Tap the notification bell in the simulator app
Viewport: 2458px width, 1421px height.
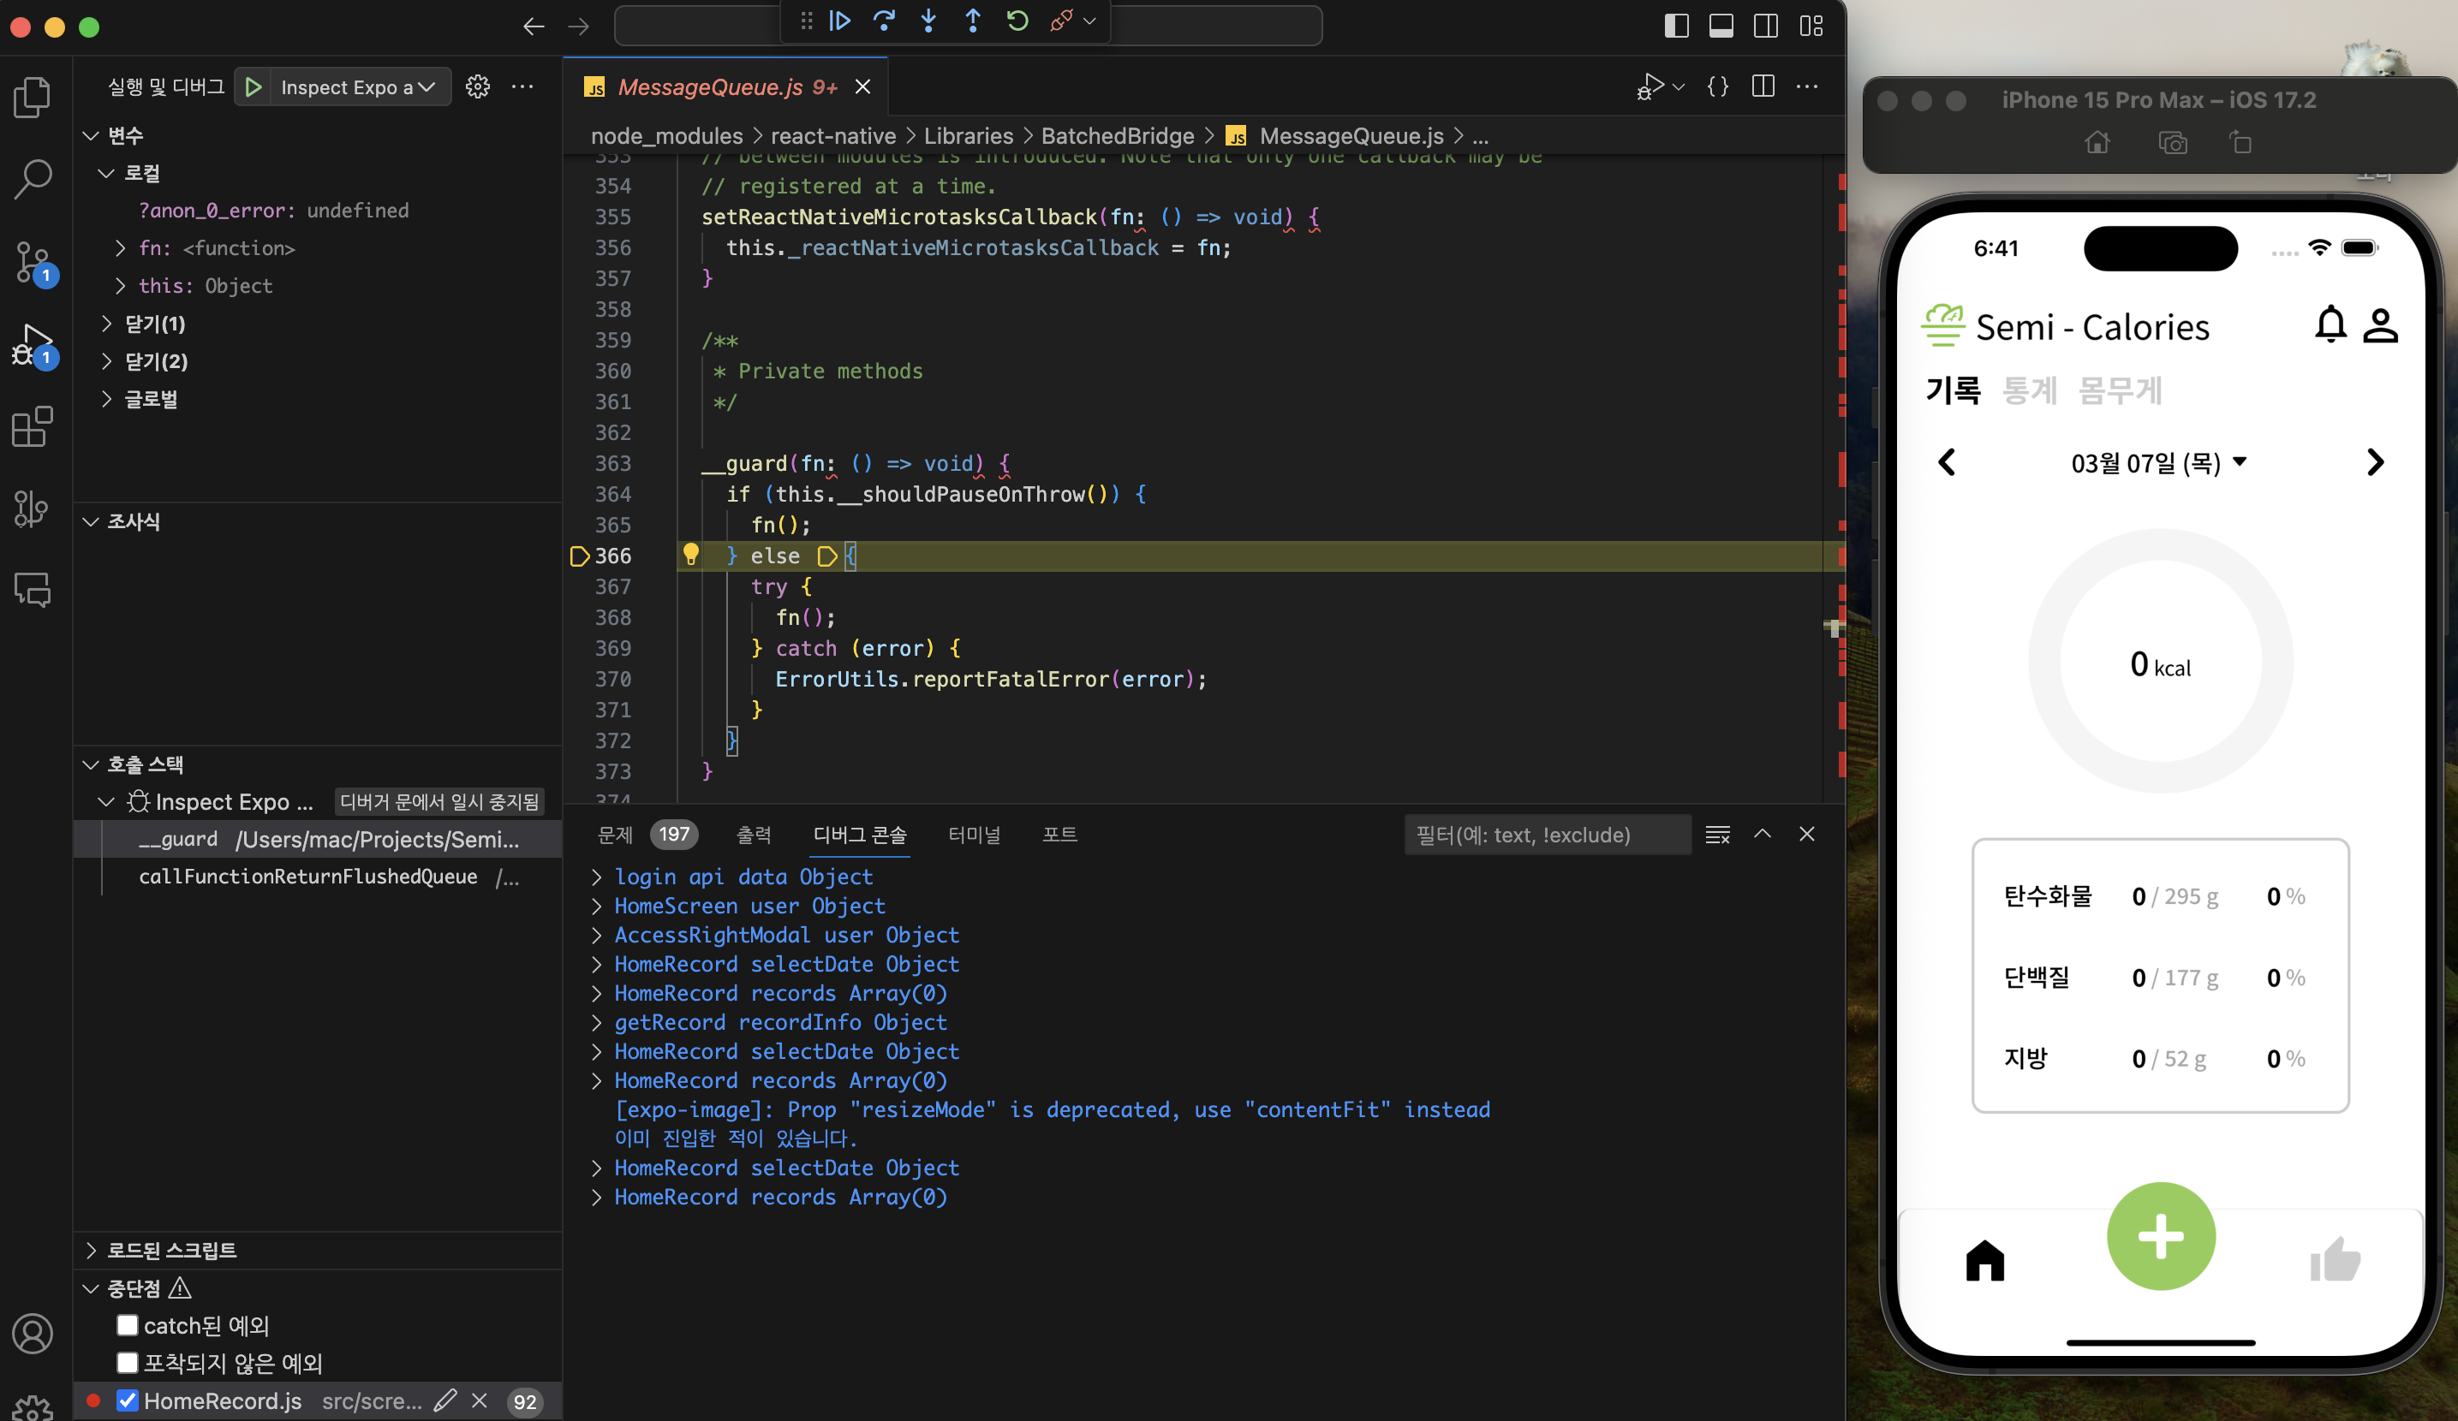pyautogui.click(x=2330, y=324)
